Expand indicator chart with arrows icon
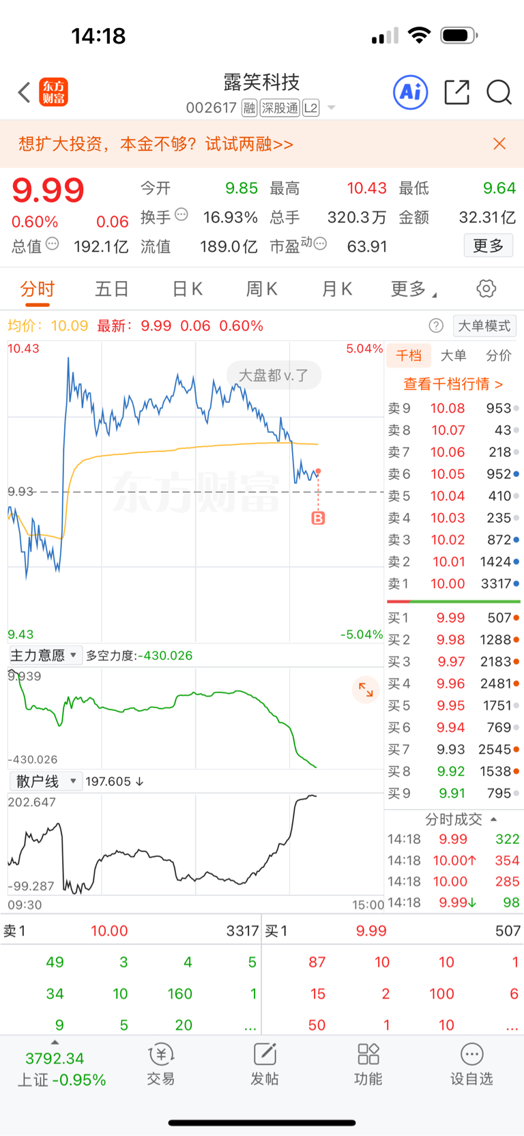524x1136 pixels. [366, 690]
